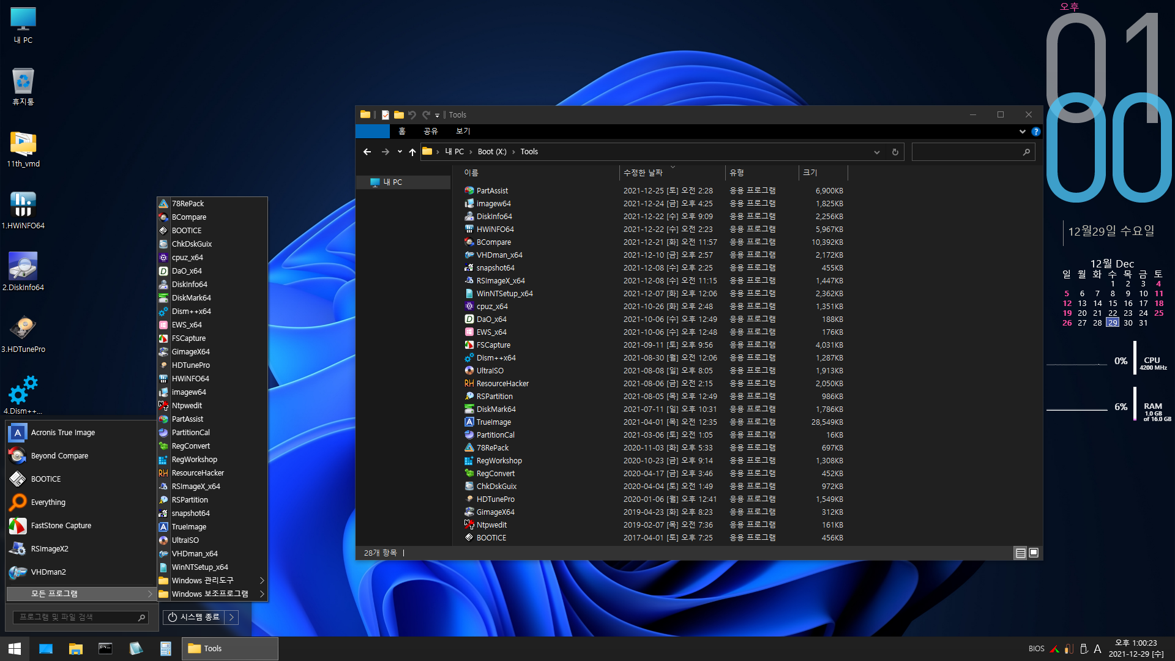Open the blue File tab in Explorer
The width and height of the screenshot is (1175, 661).
(373, 132)
